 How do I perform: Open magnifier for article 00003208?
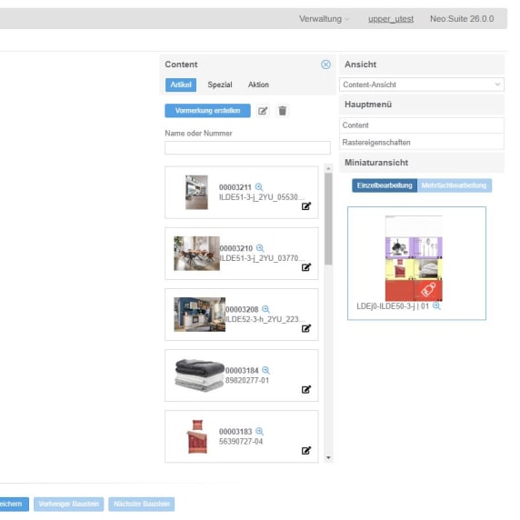click(x=265, y=309)
